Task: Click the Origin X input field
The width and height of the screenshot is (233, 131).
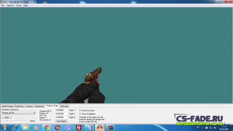Action: coord(61,110)
